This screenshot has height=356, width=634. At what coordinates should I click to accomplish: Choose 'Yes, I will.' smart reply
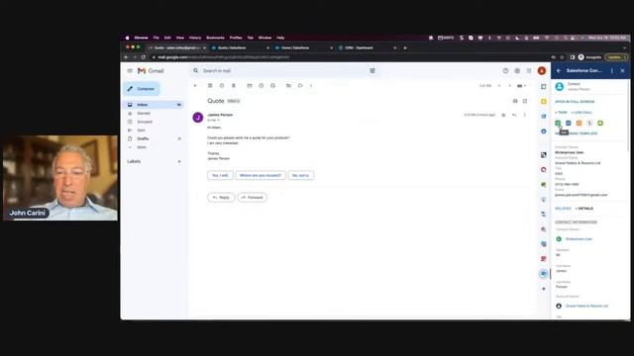[220, 176]
